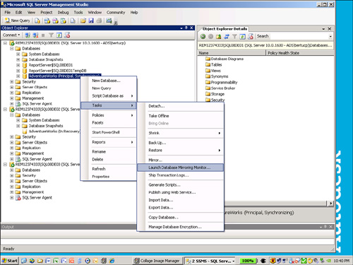Image resolution: width=353 pixels, height=265 pixels.
Task: Choose Rename in context menu
Action: [109, 152]
